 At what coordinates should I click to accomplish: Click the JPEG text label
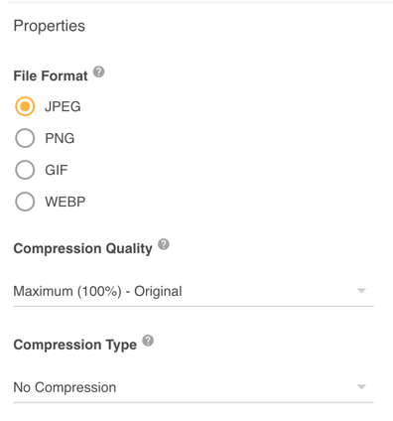pyautogui.click(x=63, y=106)
